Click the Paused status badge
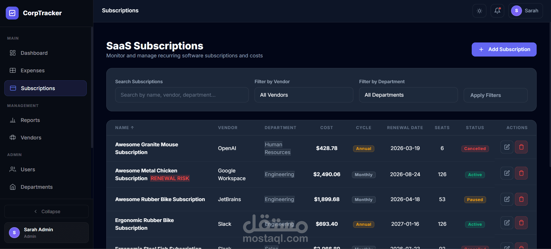 (475, 200)
